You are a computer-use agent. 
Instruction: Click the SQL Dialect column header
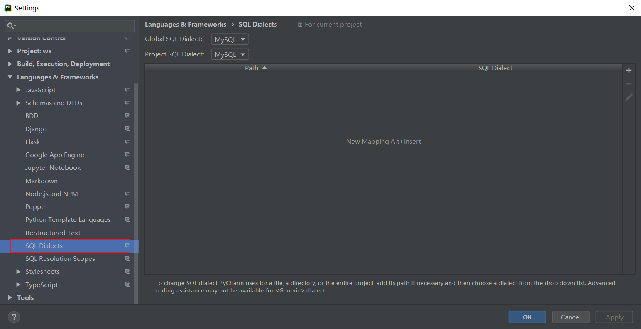[x=495, y=68]
